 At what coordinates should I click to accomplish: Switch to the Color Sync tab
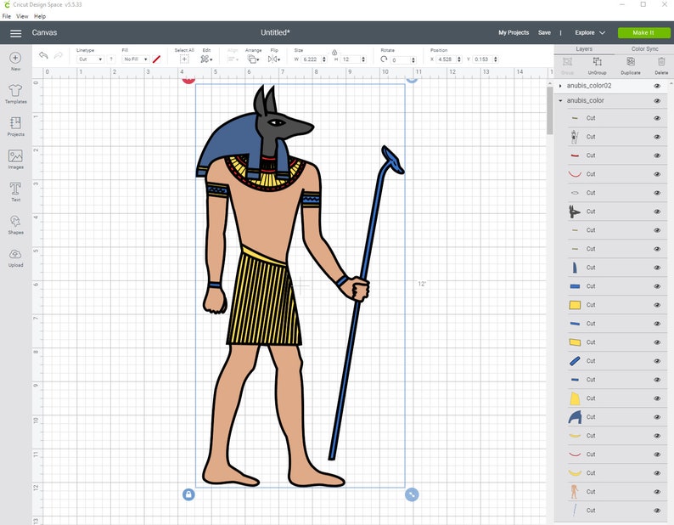point(644,49)
